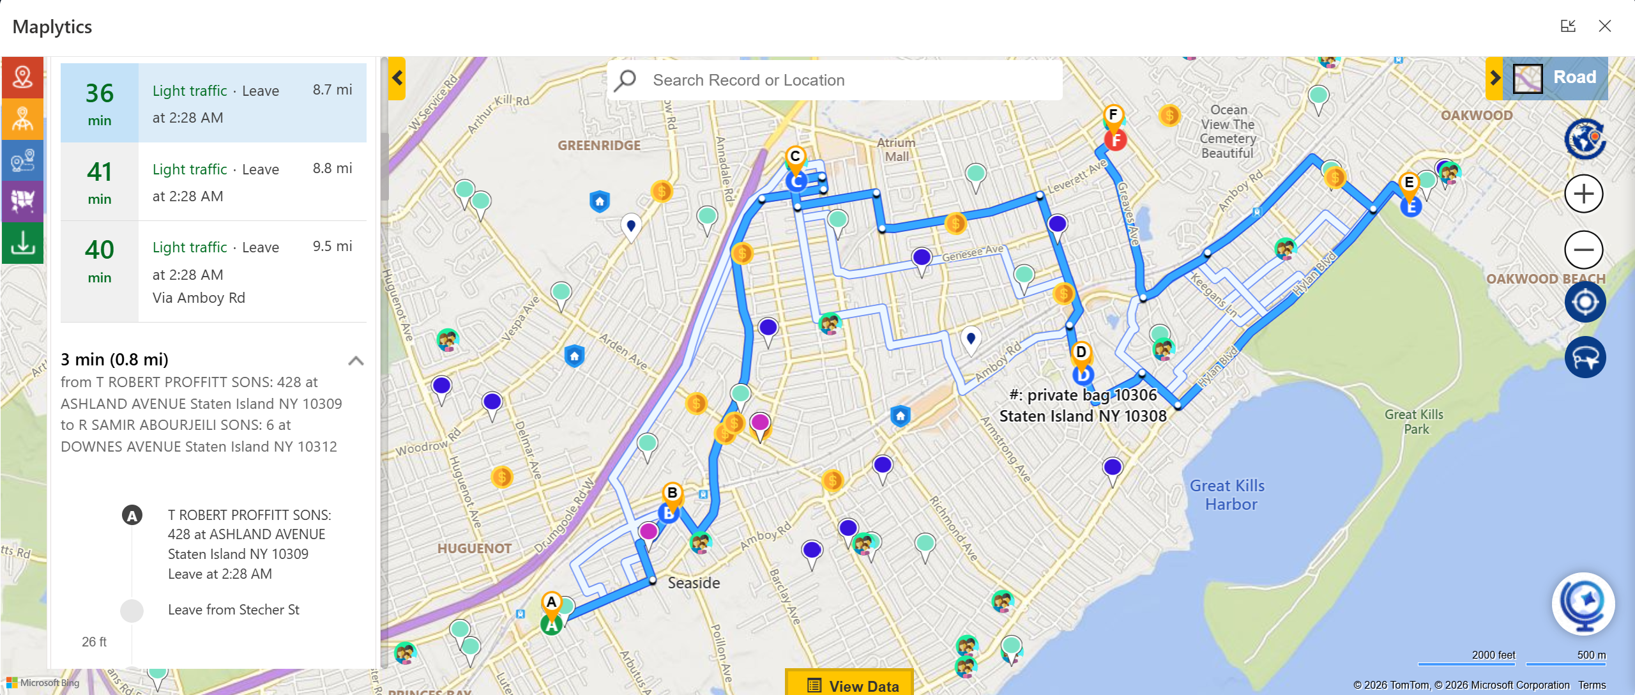
Task: Pop out the Maplytics window
Action: (1568, 26)
